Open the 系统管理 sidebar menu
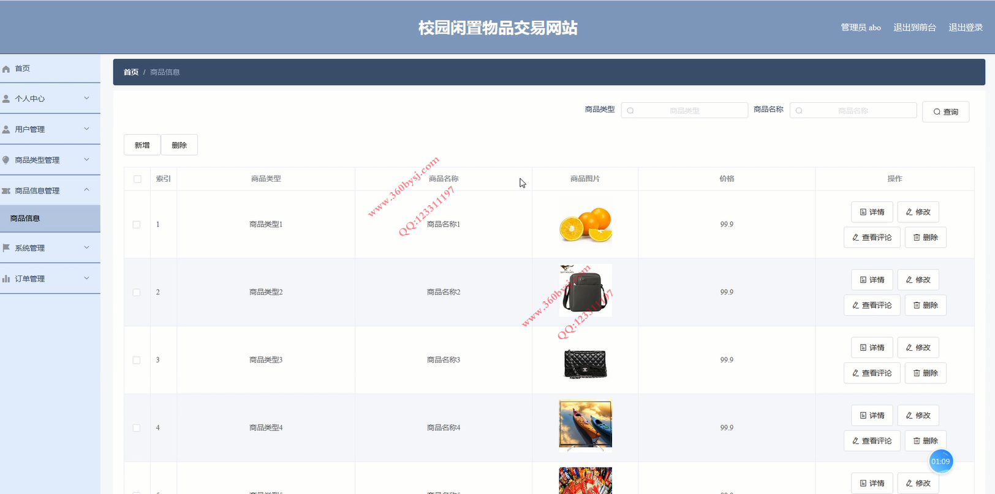 50,248
